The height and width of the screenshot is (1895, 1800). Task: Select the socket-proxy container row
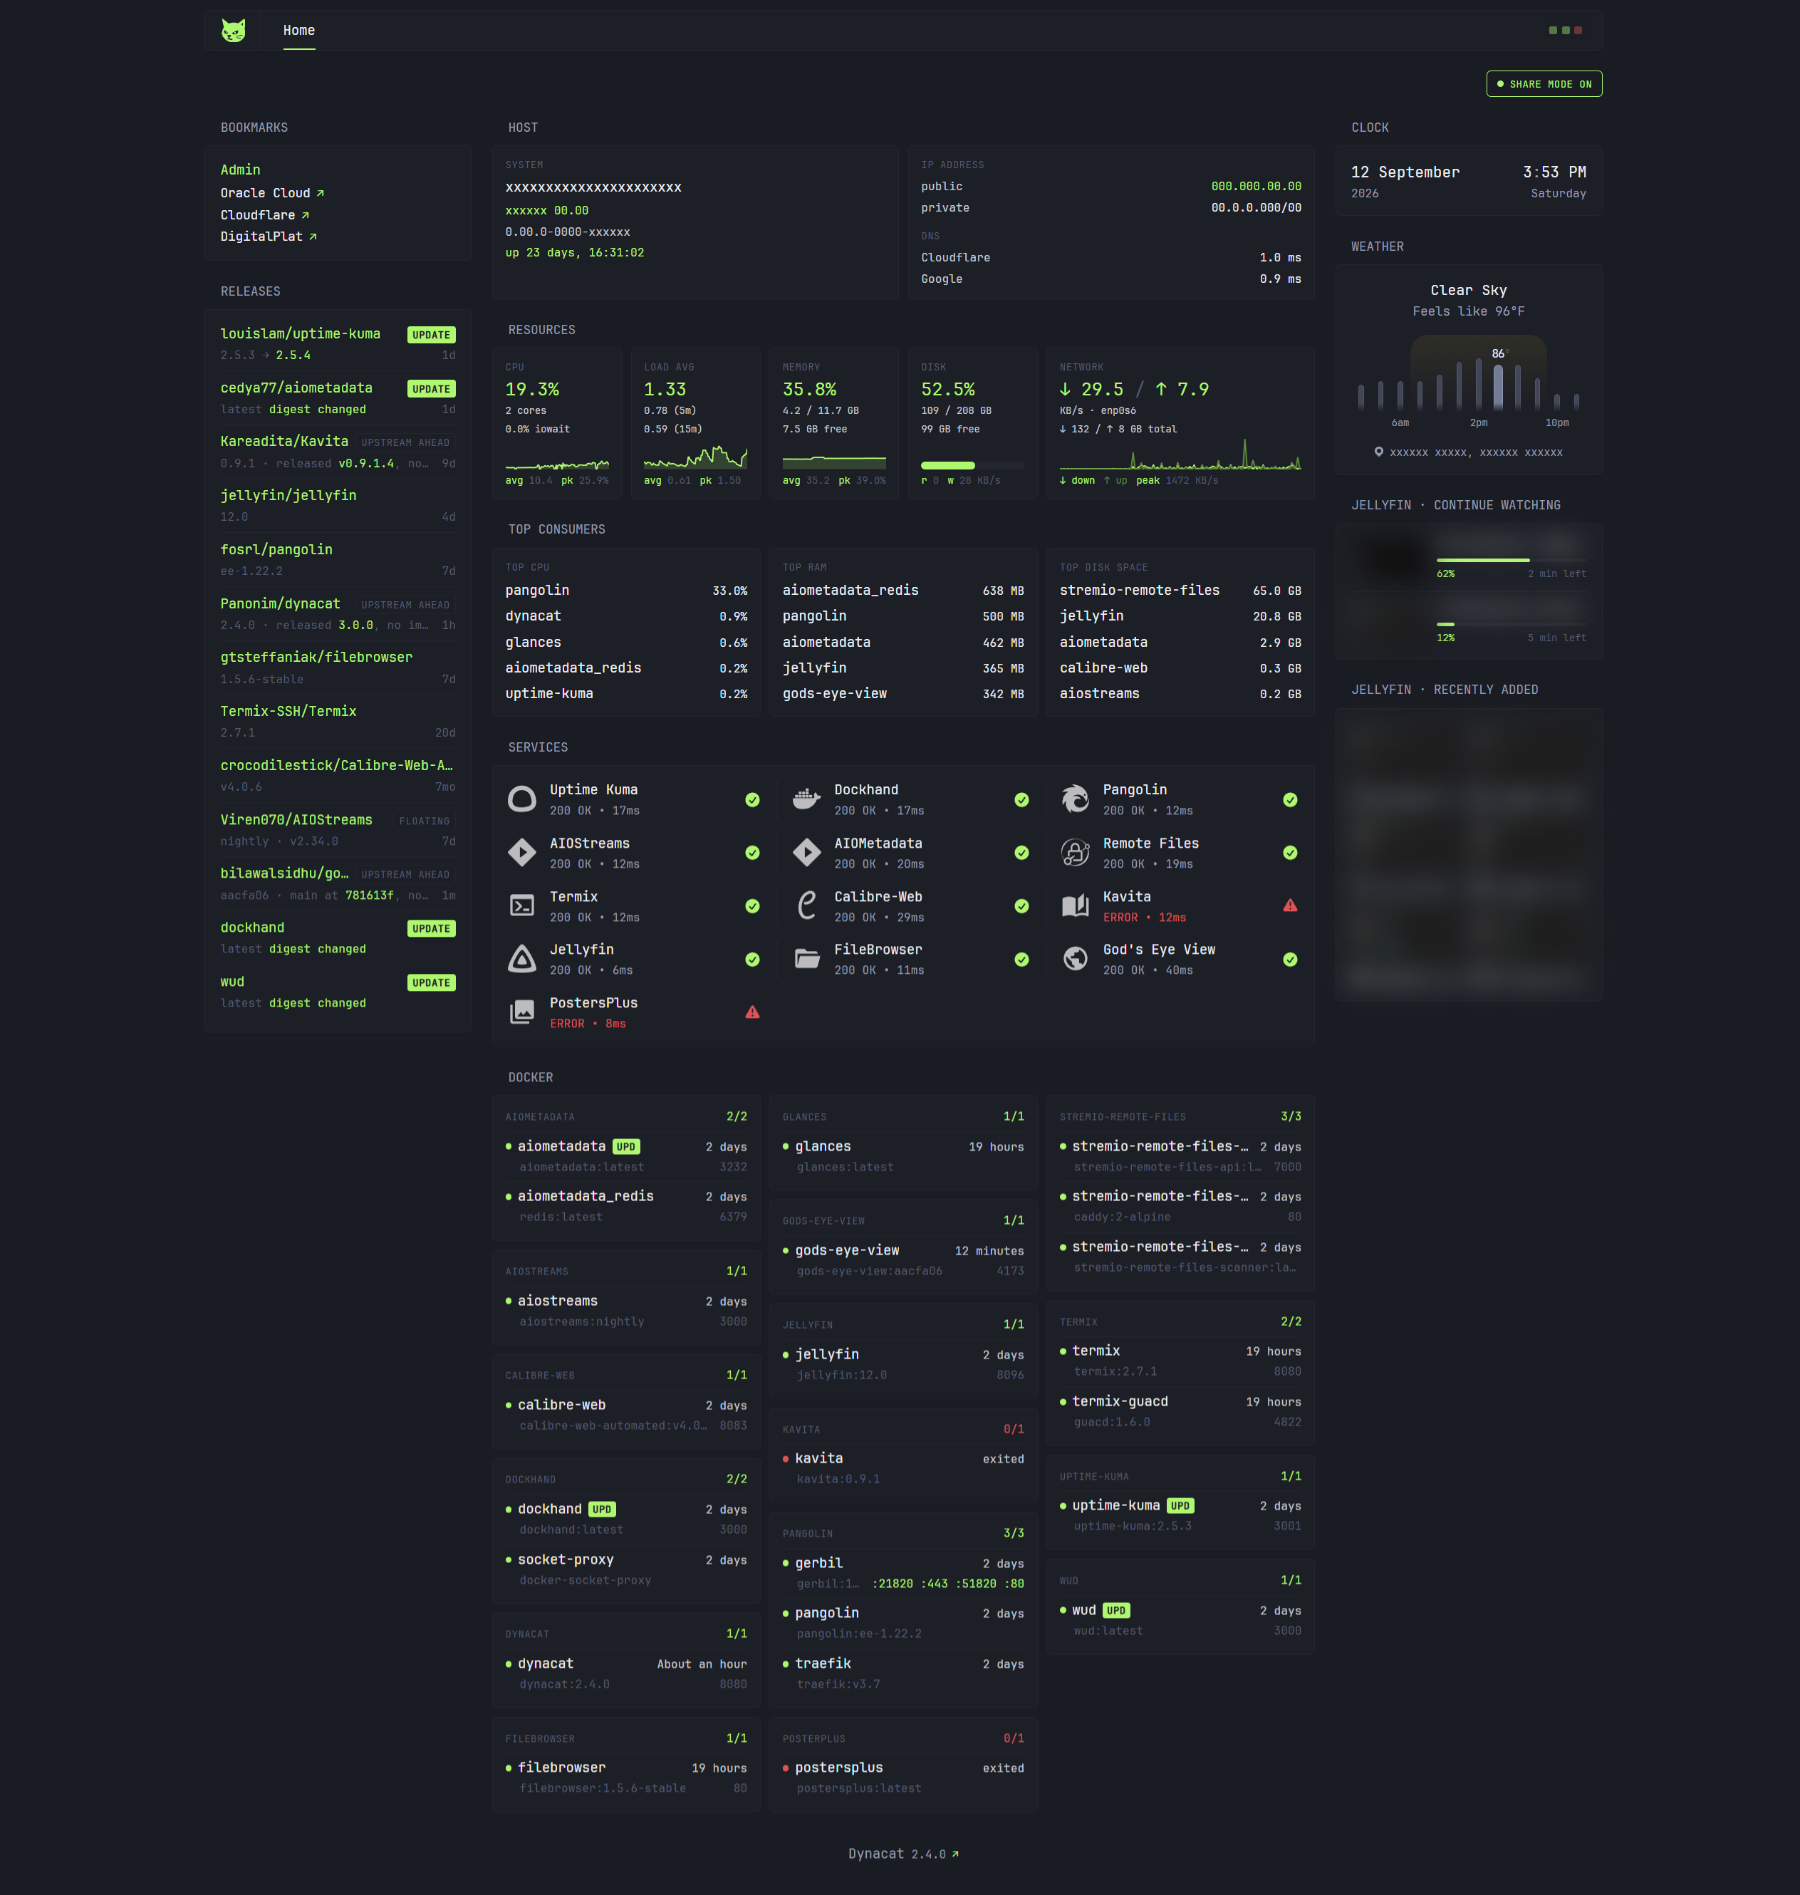[625, 1569]
